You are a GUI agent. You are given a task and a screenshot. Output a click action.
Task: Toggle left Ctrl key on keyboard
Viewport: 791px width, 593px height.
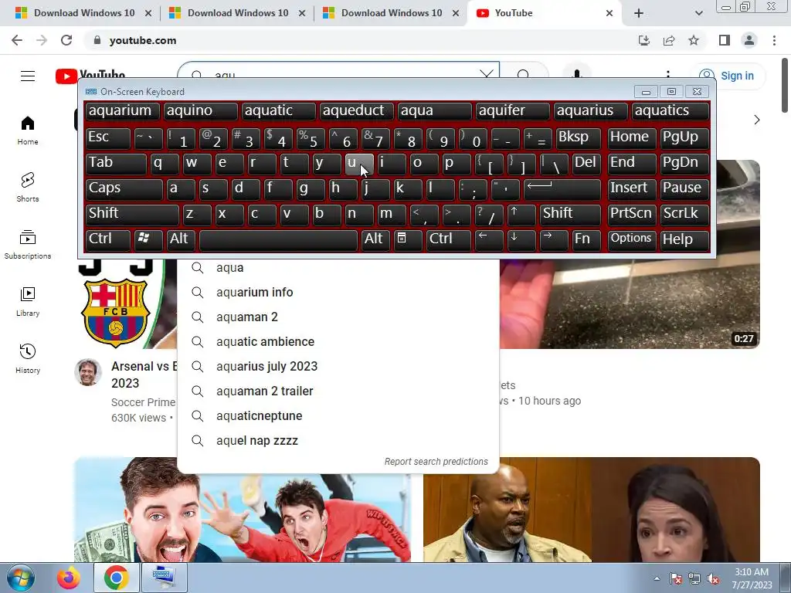(x=107, y=239)
